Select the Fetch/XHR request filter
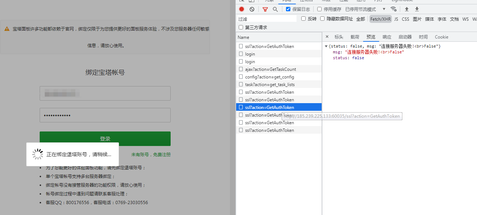The height and width of the screenshot is (215, 477). [x=381, y=19]
